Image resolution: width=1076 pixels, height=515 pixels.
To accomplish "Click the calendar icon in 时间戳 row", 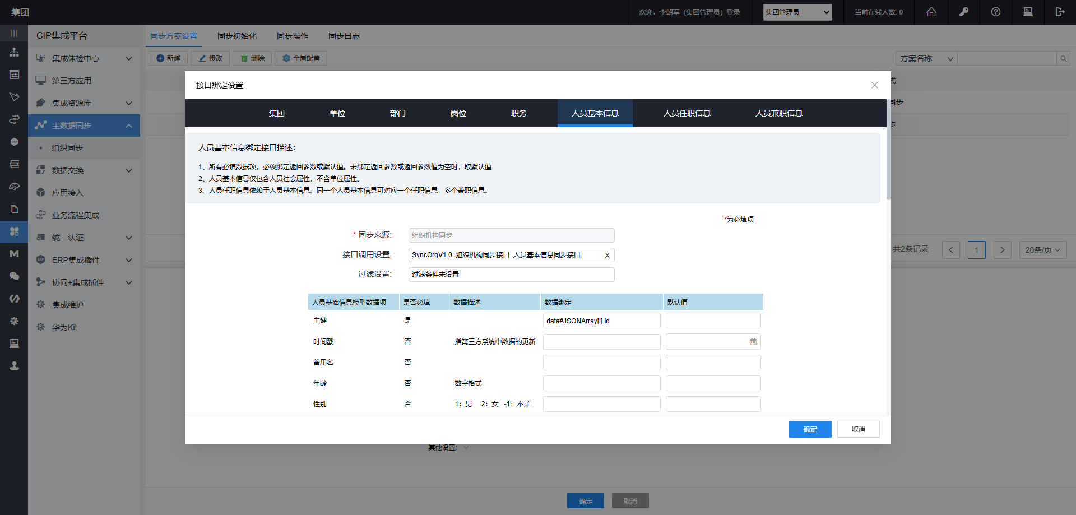I will tap(753, 342).
